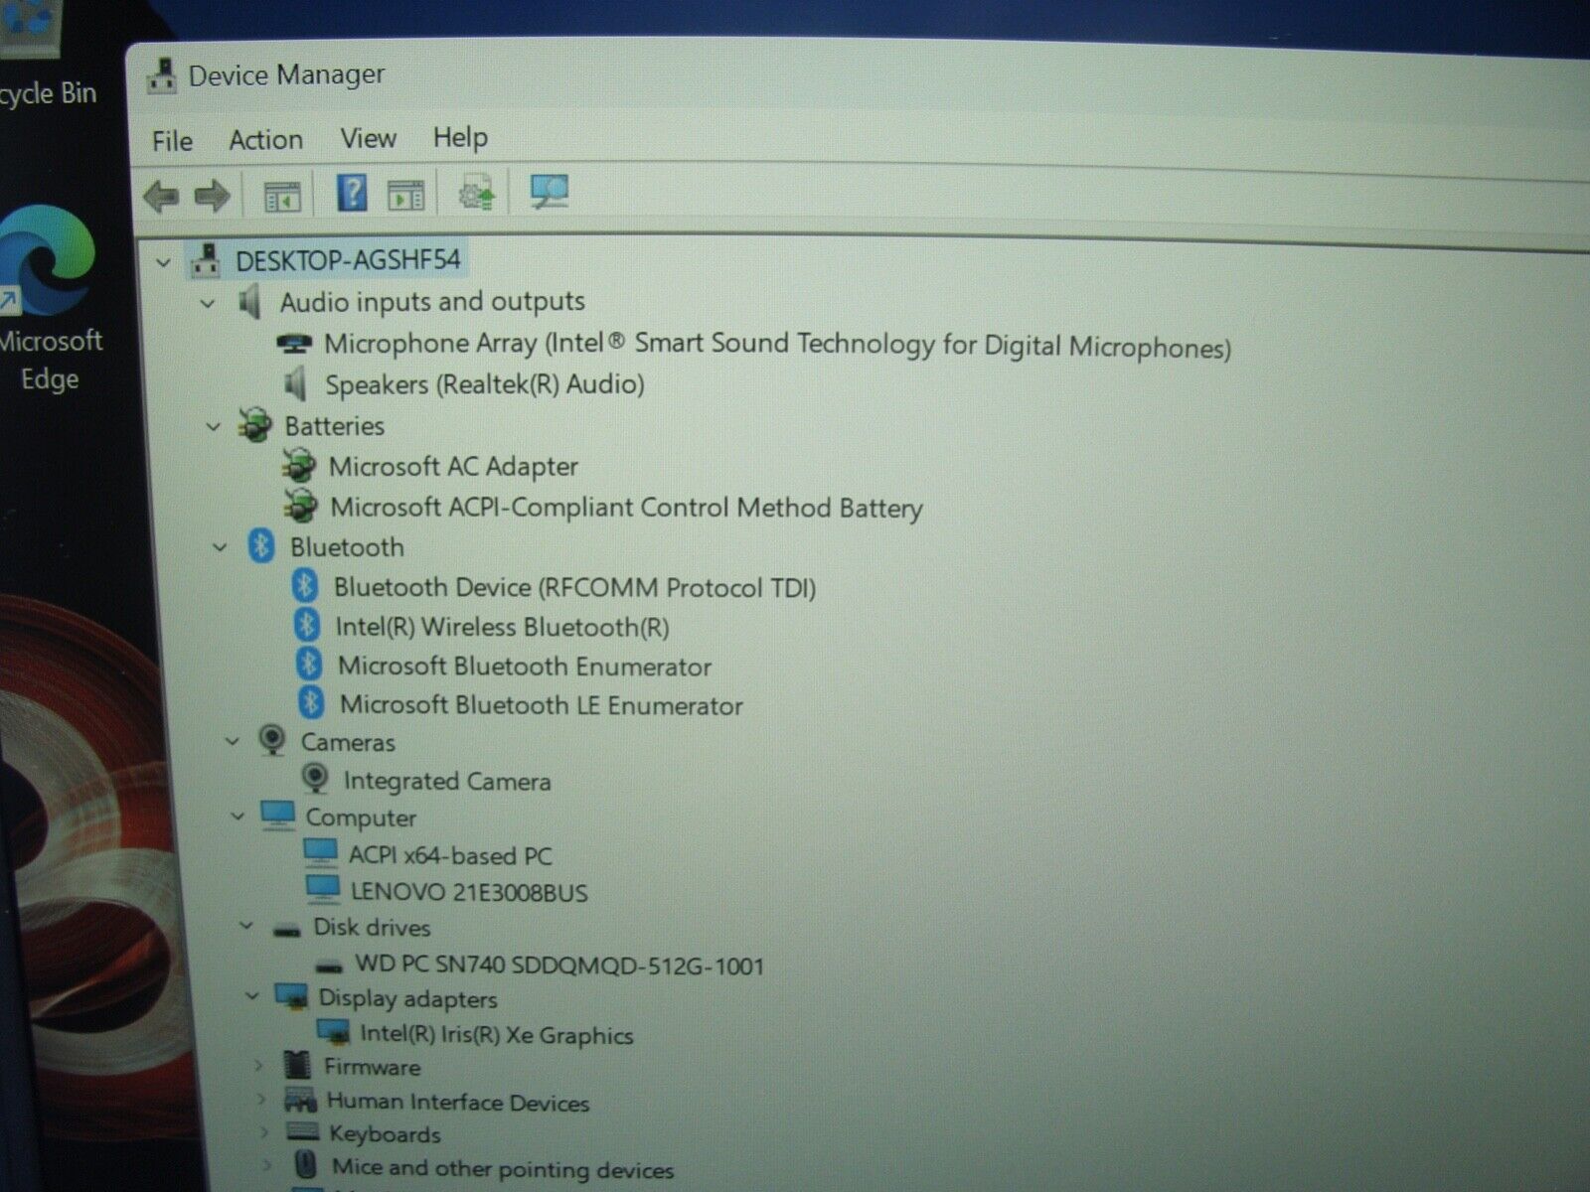Click the monitor icon beside Computer category
This screenshot has width=1590, height=1192.
click(x=277, y=817)
